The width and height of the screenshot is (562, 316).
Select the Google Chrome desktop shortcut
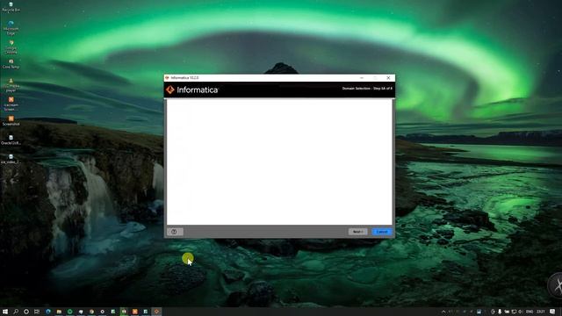click(11, 47)
